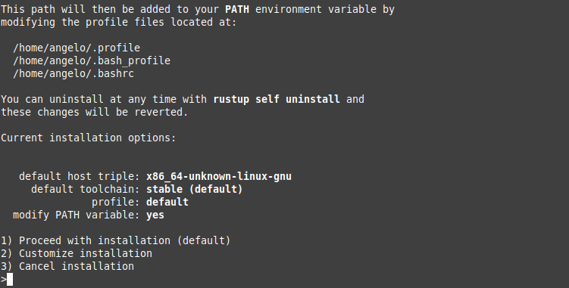Click the '3) Cancel installation' line
The image size is (569, 288).
click(67, 266)
